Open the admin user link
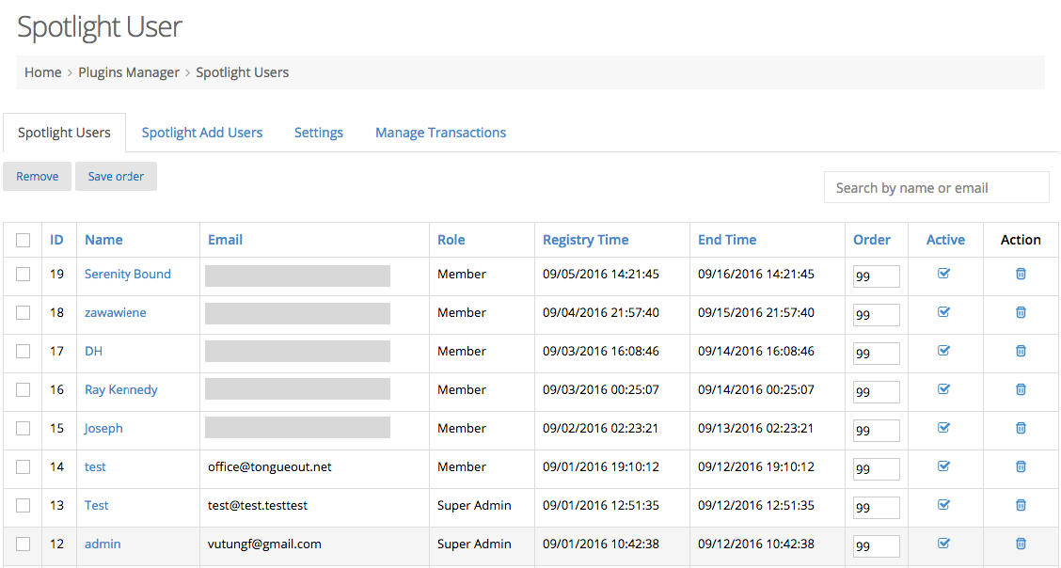Image resolution: width=1061 pixels, height=568 pixels. click(103, 544)
